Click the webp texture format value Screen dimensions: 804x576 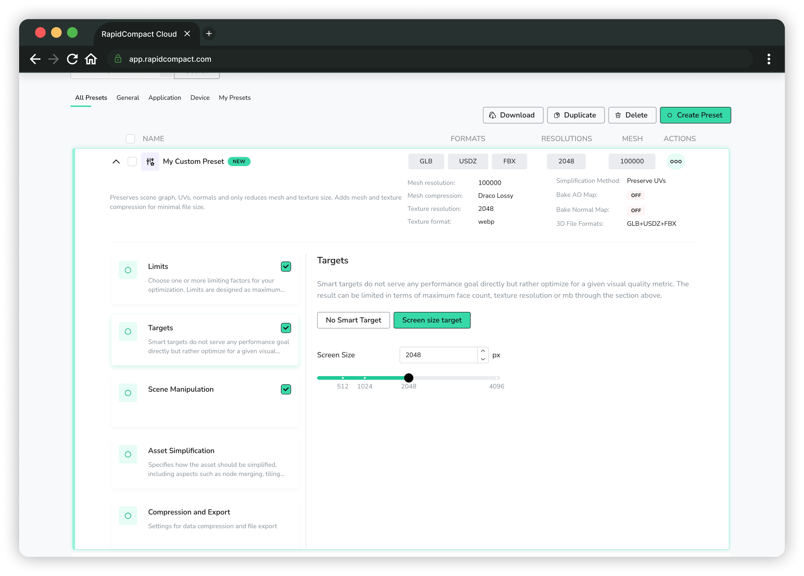[x=486, y=222]
